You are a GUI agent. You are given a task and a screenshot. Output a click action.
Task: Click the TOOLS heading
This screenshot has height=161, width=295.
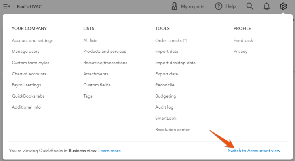click(162, 29)
